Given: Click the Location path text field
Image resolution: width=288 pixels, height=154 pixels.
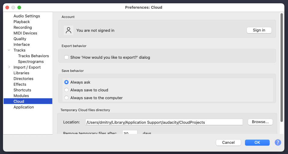Looking at the screenshot, I should [x=164, y=122].
